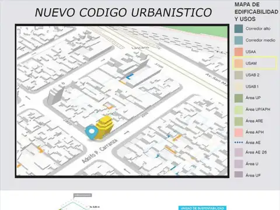Click the 'Área ARE' legend label

click(254, 121)
